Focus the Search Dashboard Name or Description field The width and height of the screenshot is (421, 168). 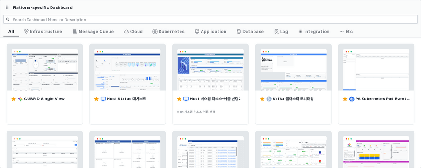210,20
